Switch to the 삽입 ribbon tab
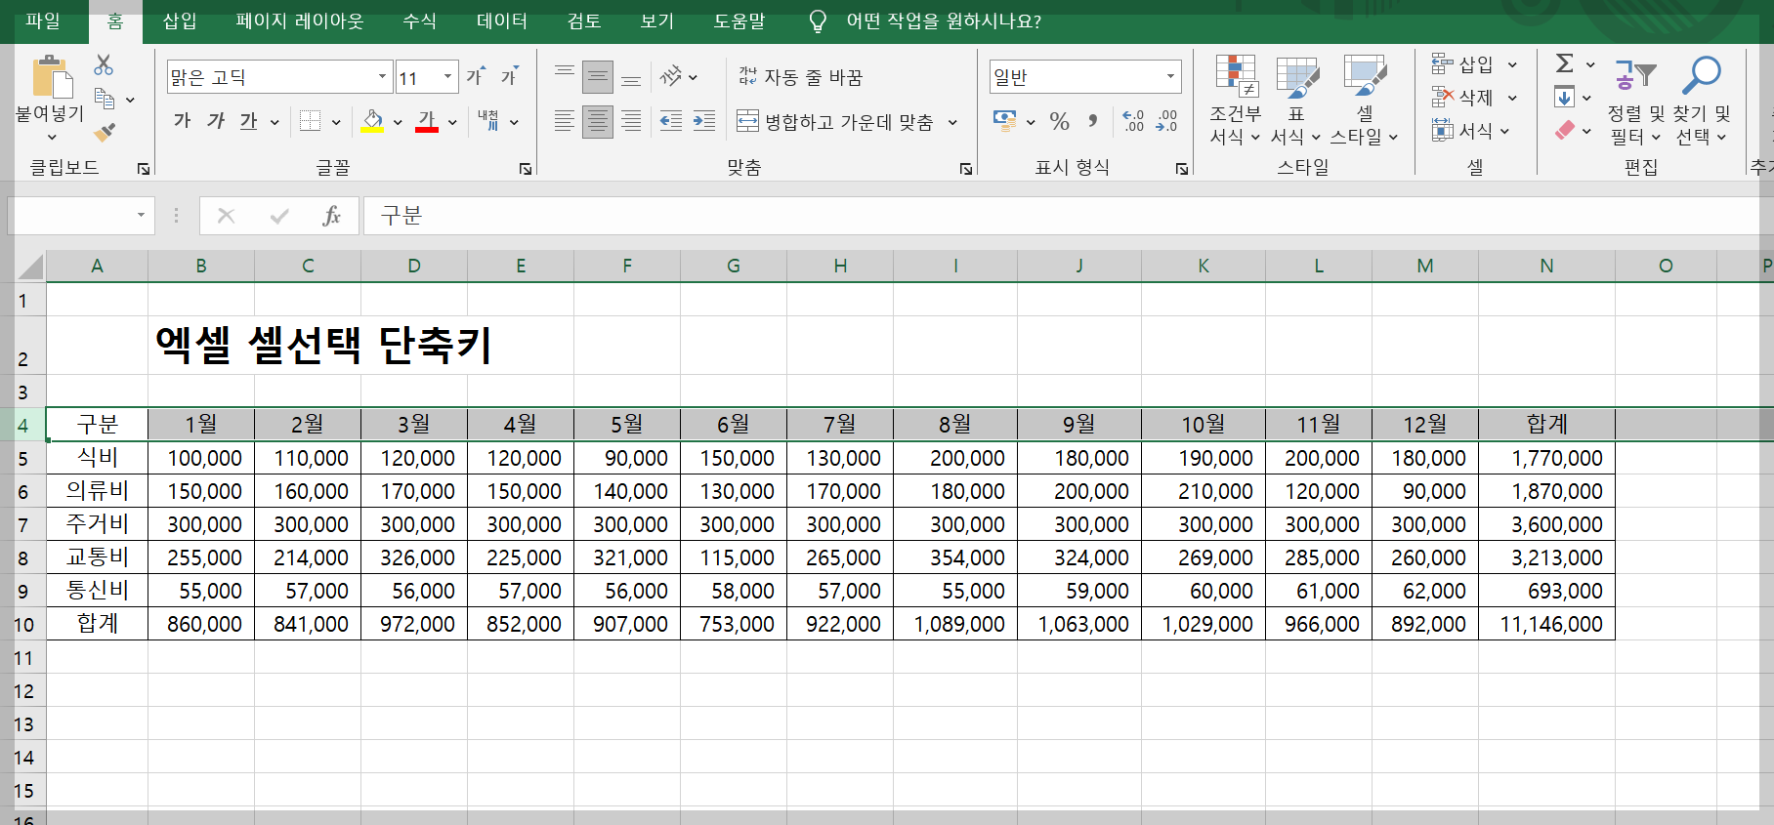 coord(179,21)
